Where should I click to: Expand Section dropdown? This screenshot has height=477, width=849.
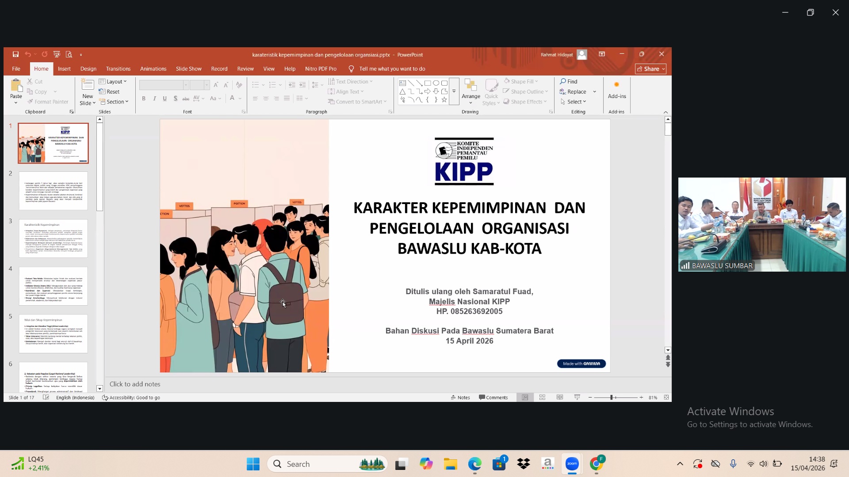point(114,102)
